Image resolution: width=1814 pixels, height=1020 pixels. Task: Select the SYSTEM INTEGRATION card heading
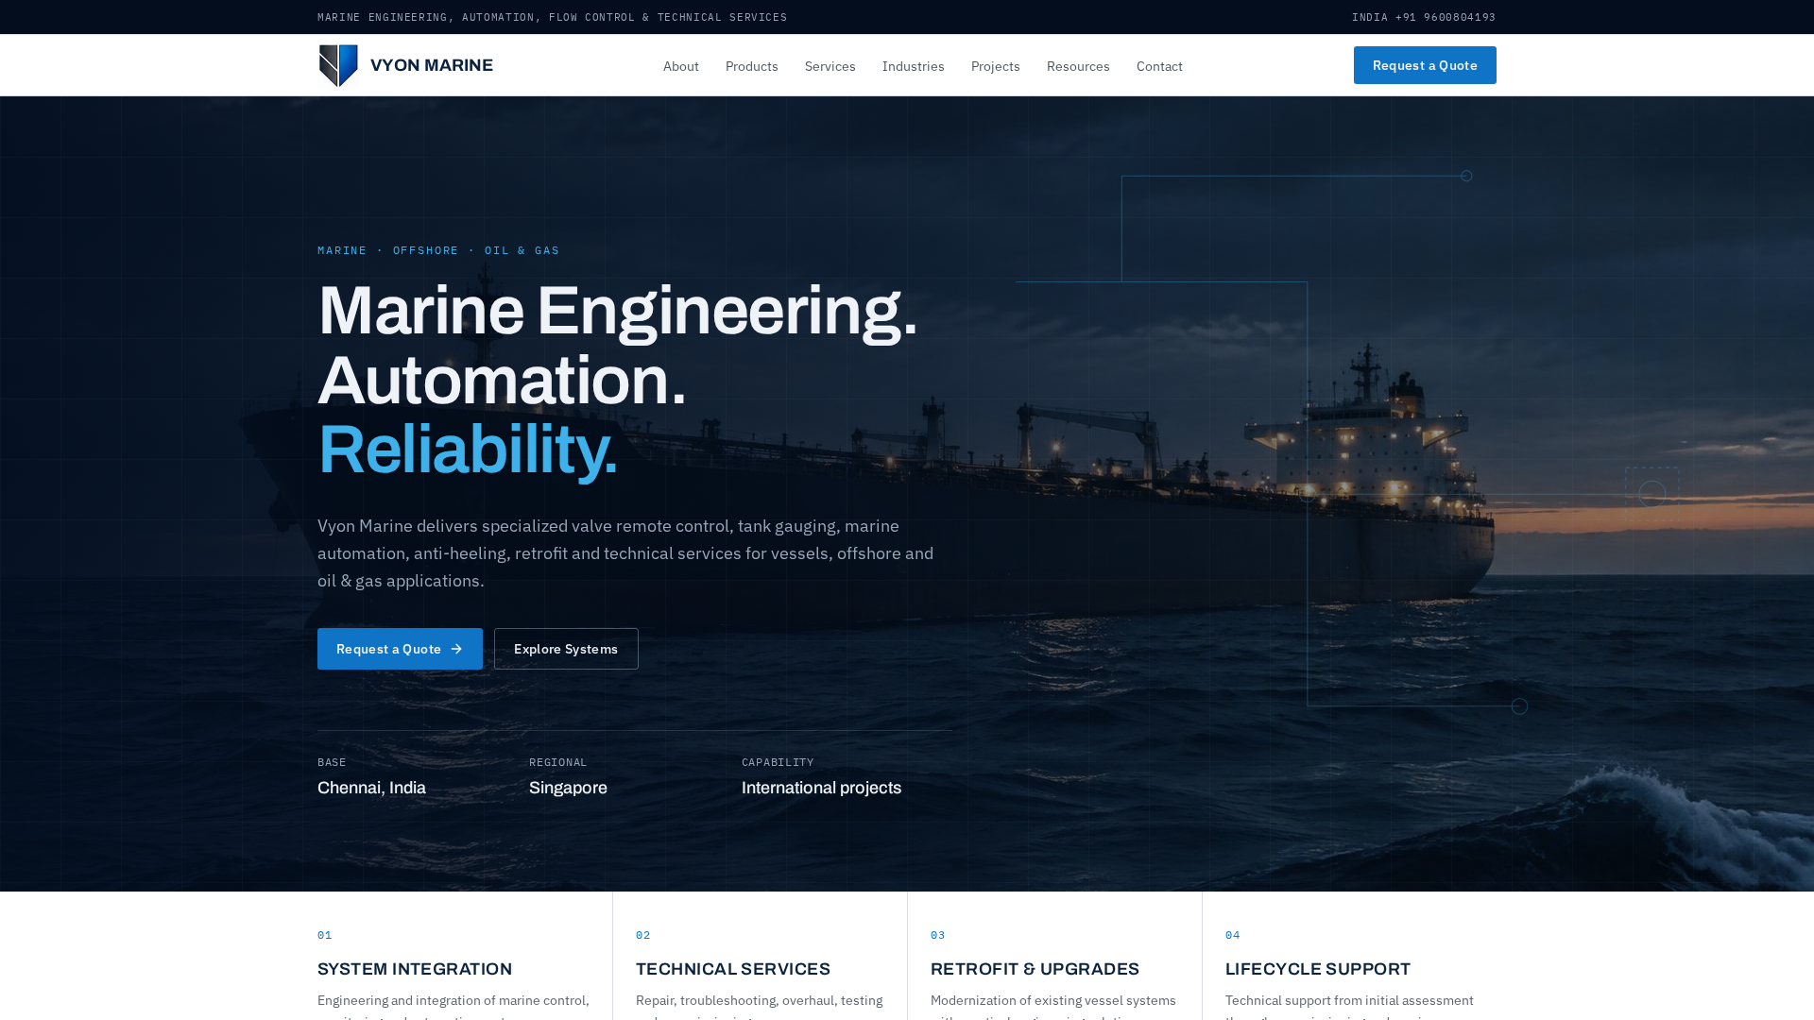(415, 969)
